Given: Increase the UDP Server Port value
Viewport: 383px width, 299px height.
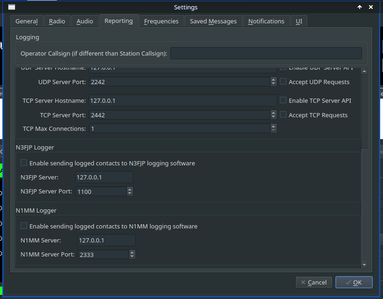Looking at the screenshot, I should [273, 80].
